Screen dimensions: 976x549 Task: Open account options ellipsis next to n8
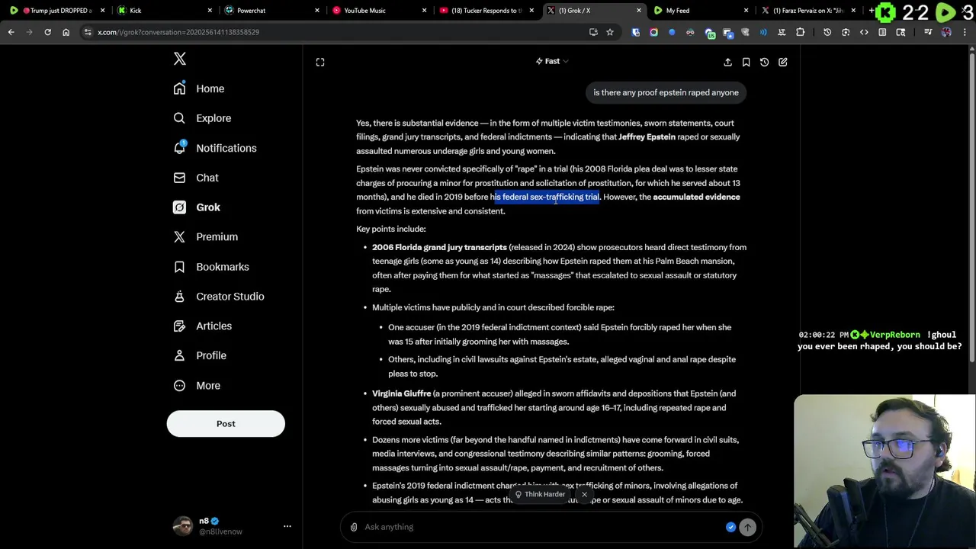(x=287, y=526)
